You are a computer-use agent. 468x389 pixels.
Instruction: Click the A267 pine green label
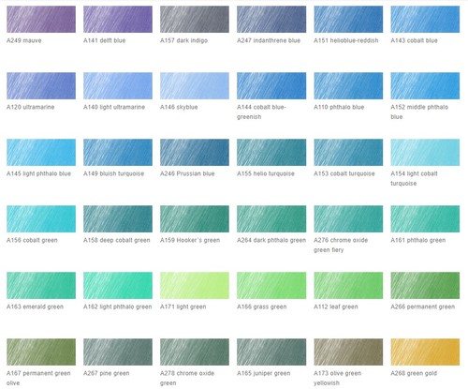tap(107, 373)
